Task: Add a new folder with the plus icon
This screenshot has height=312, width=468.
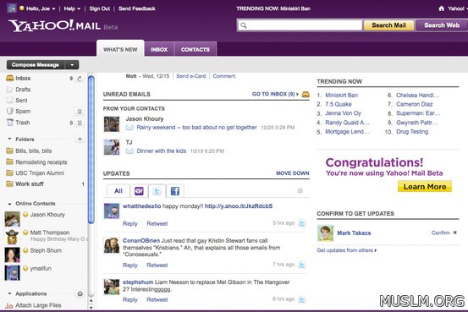Action: 80,139
